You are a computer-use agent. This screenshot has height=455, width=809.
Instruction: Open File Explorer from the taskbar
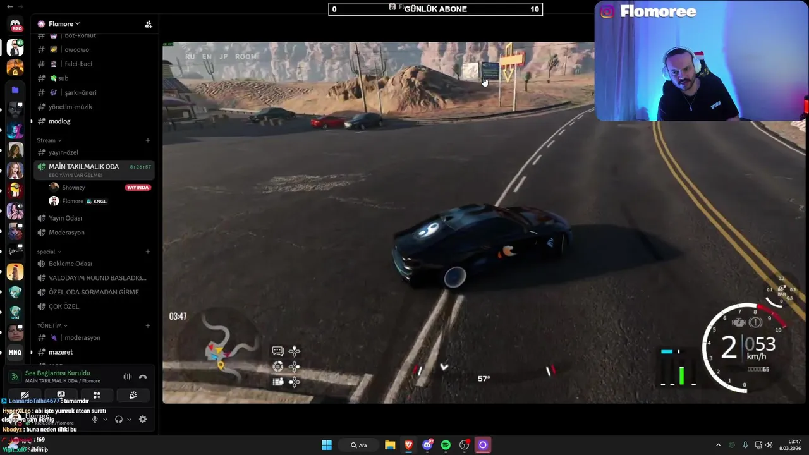tap(390, 445)
